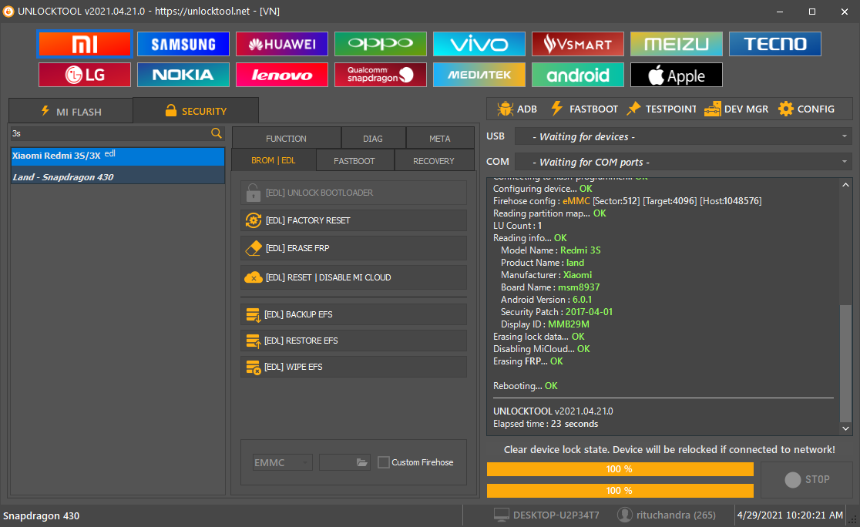Select the Huawei brand logo
Viewport: 860px width, 527px height.
(x=282, y=44)
